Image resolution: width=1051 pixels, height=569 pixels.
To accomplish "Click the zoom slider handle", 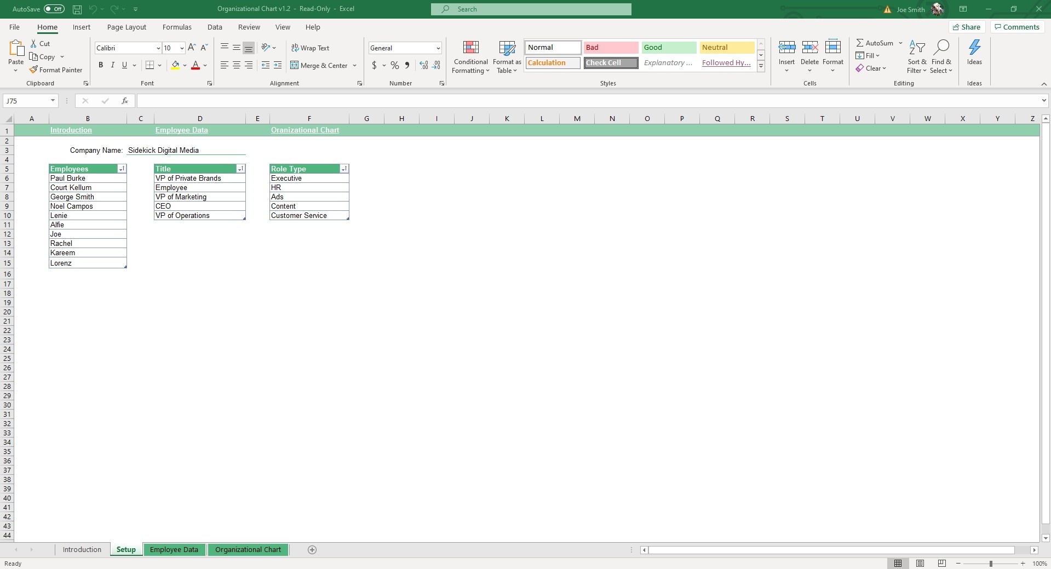I will [x=991, y=564].
